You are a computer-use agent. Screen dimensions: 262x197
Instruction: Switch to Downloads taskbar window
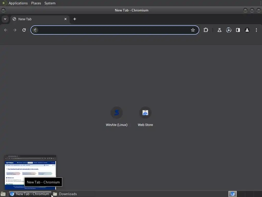pos(65,194)
